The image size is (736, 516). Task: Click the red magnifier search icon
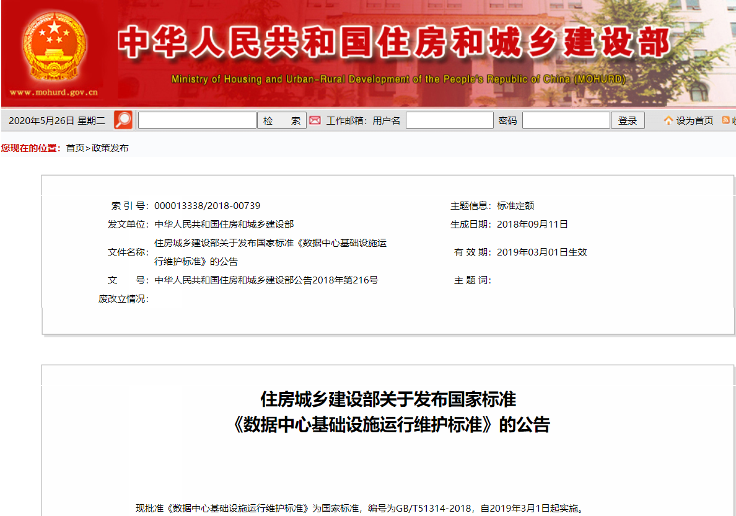point(123,120)
